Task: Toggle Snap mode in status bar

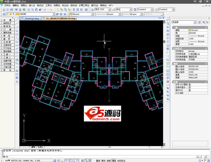Action: (x=55, y=160)
